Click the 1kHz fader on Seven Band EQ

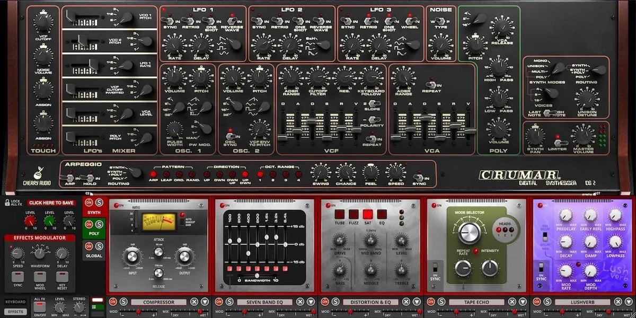(x=267, y=237)
